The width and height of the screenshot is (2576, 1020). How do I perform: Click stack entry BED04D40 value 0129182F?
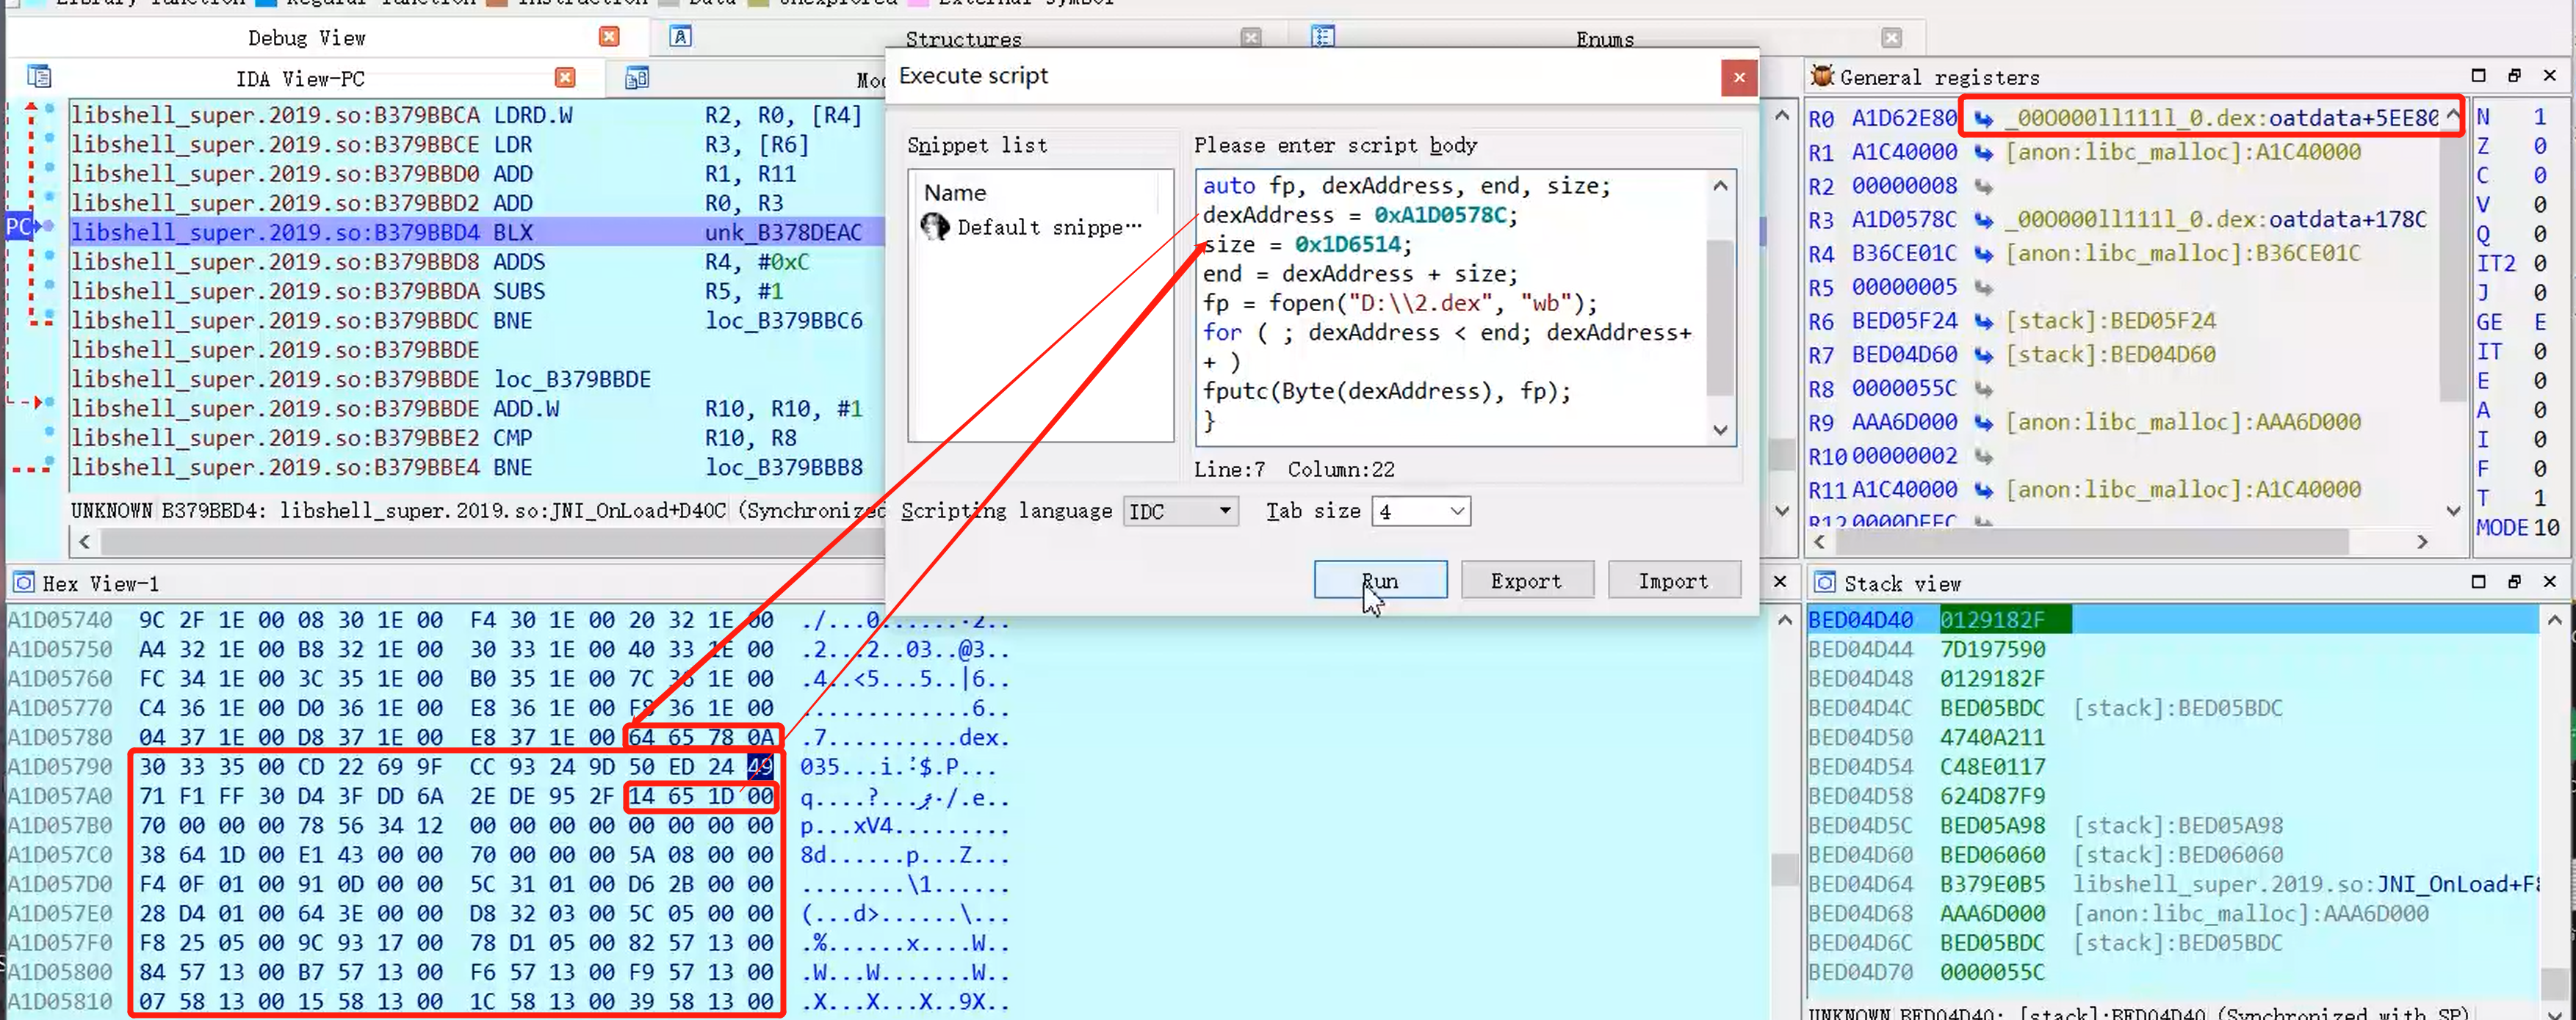[1992, 620]
